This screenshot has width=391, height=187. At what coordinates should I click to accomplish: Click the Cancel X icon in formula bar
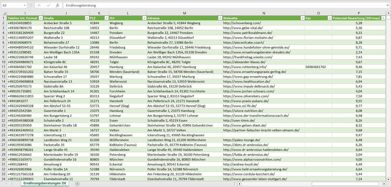coord(39,5)
